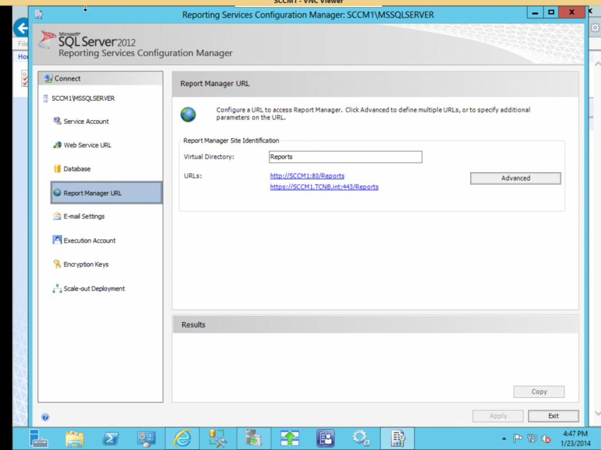Launch PowerShell from the taskbar

coord(110,438)
